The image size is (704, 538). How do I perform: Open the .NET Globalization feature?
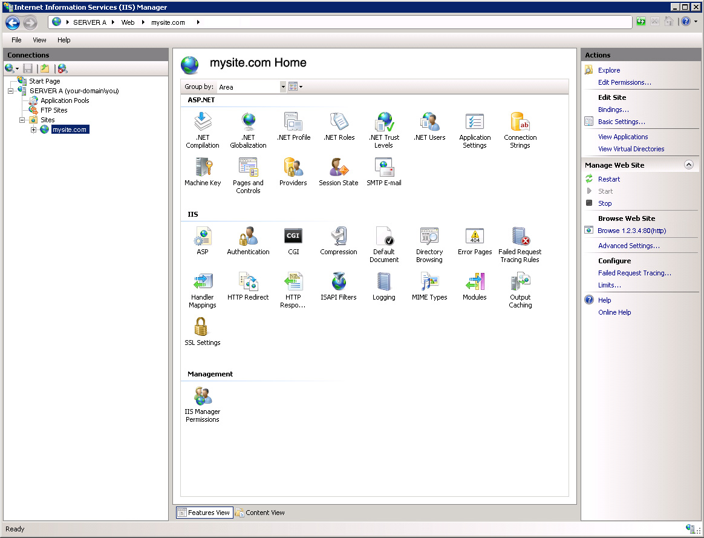click(x=248, y=130)
